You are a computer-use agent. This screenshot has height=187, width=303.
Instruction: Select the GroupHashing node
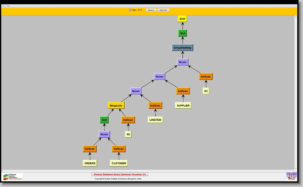pos(182,48)
